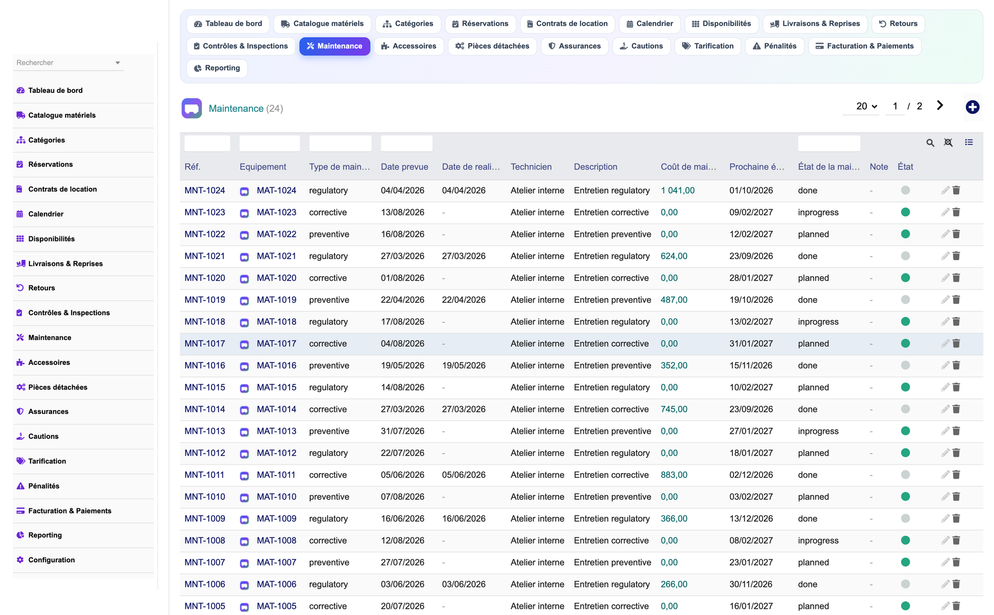994x615 pixels.
Task: Open the Tableau de bord tab
Action: click(228, 23)
